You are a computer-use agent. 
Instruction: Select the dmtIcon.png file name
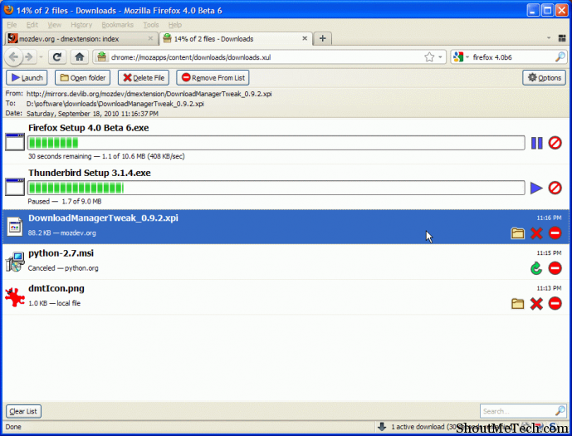click(x=56, y=289)
